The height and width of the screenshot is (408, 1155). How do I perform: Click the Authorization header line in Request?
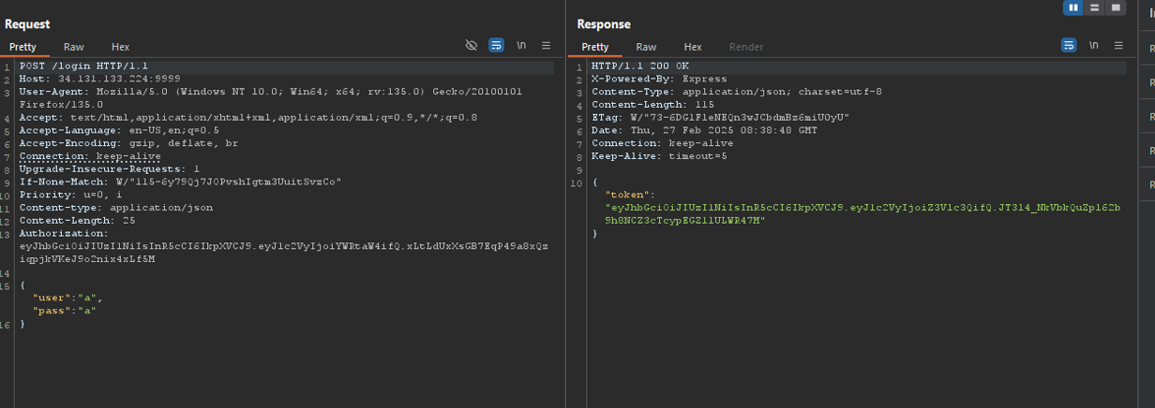64,233
